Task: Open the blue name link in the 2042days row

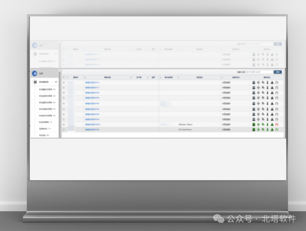Action: point(93,124)
